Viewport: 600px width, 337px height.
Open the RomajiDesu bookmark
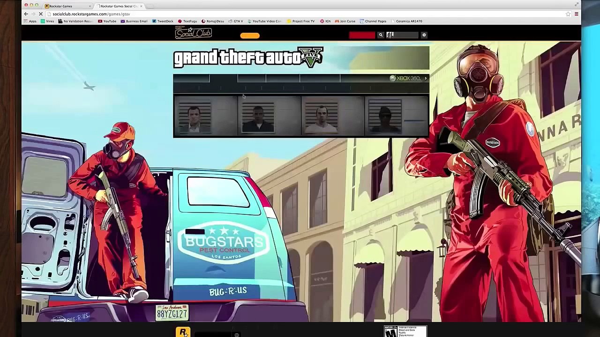pyautogui.click(x=213, y=21)
